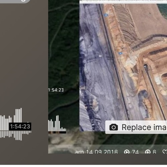Click the camera icon beside Replace image
Viewport: 167px width, 167px height.
pos(114,127)
